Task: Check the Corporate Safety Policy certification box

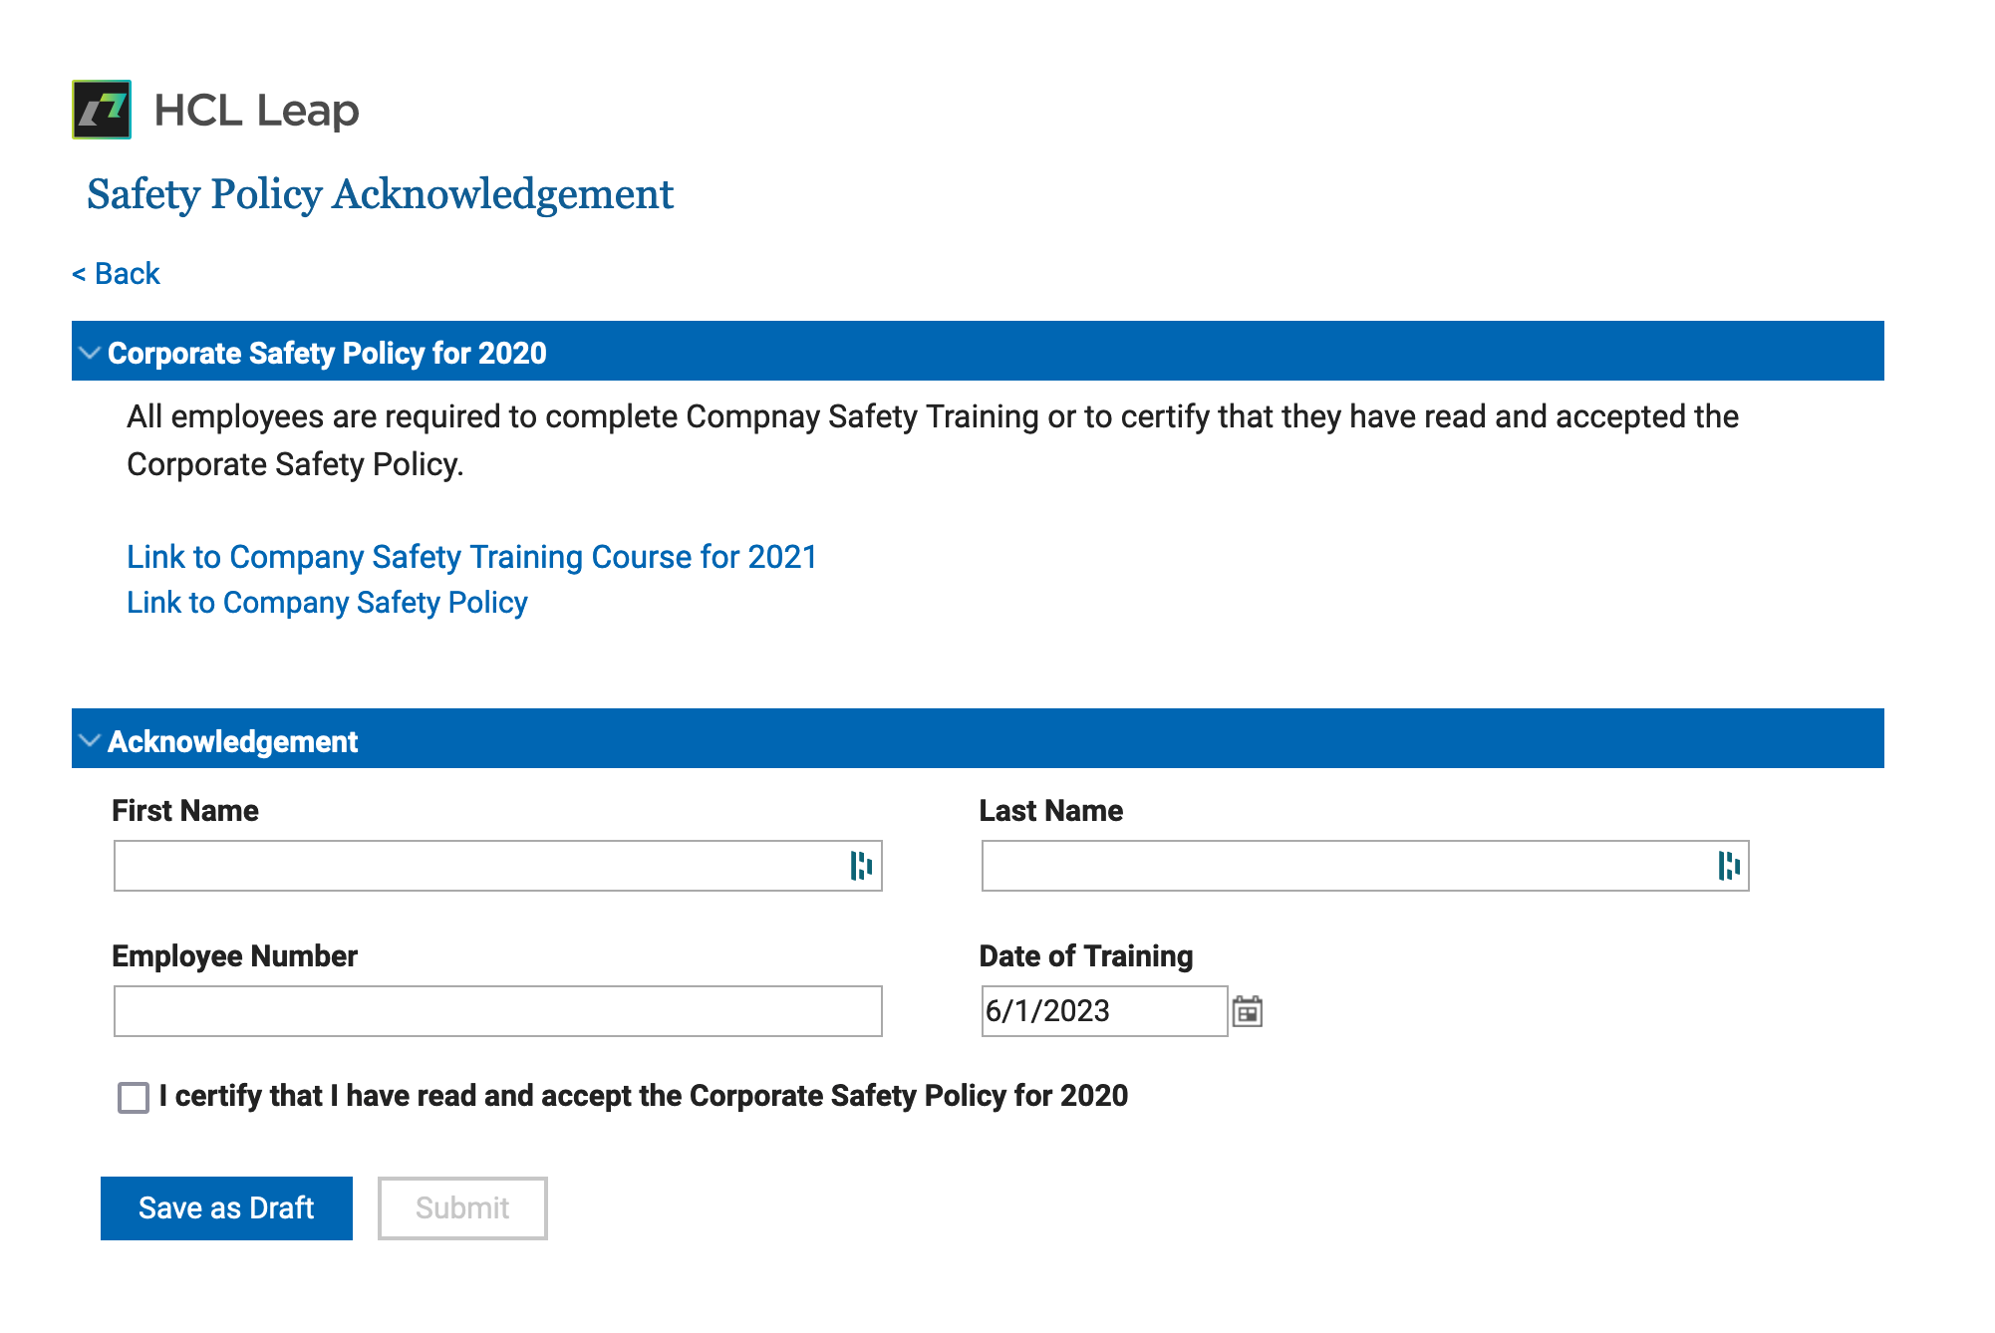Action: 134,1097
